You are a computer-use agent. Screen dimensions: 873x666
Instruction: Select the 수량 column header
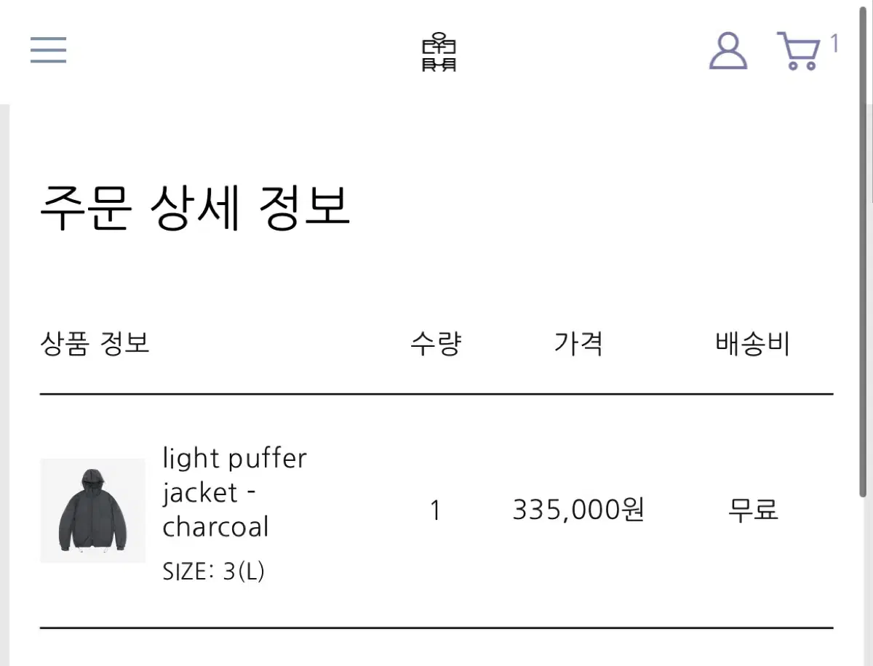pos(436,342)
